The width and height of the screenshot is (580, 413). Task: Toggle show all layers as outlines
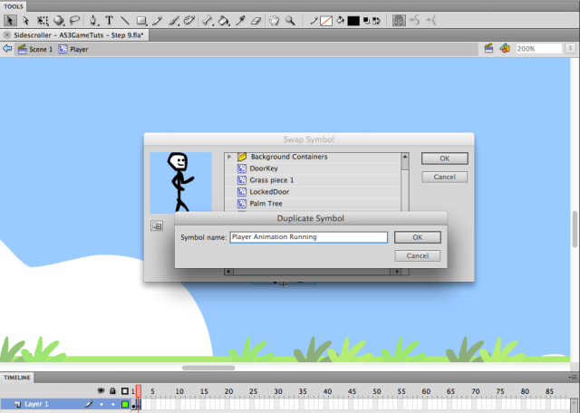[x=125, y=391]
